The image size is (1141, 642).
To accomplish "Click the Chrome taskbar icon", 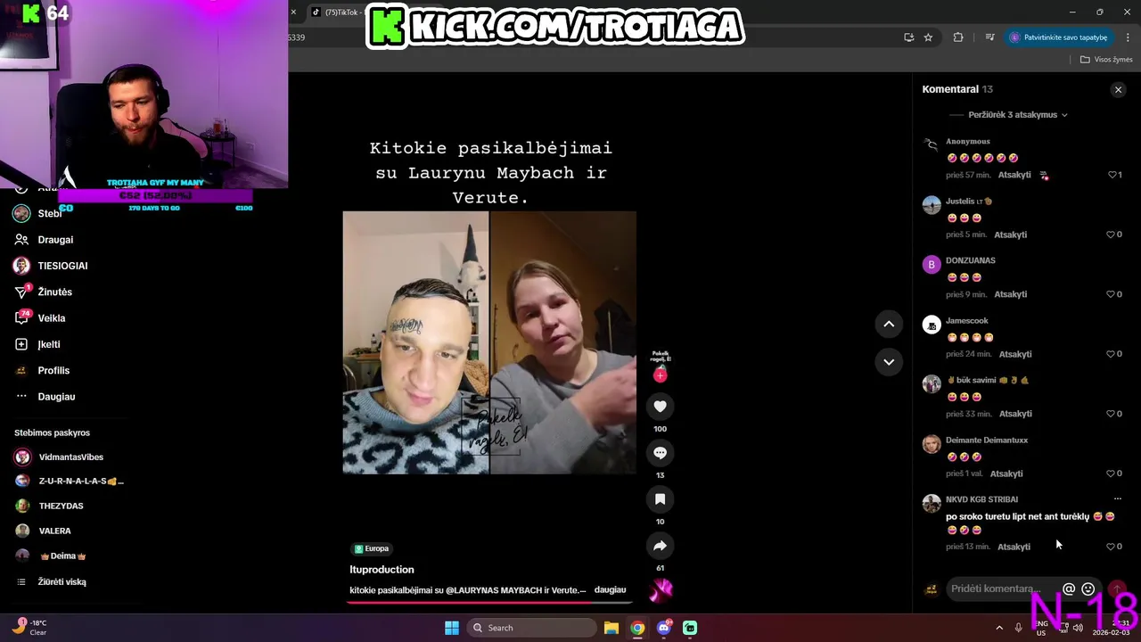I will [x=637, y=628].
